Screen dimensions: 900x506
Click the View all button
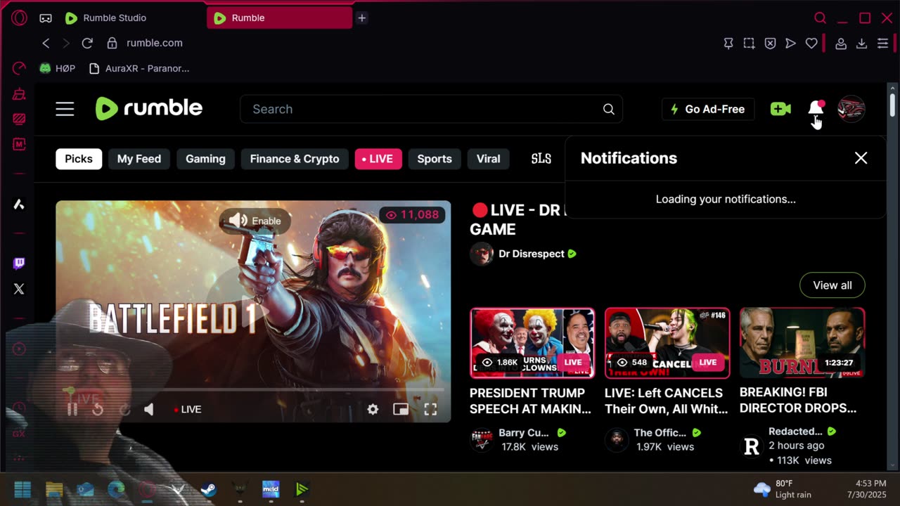point(832,285)
